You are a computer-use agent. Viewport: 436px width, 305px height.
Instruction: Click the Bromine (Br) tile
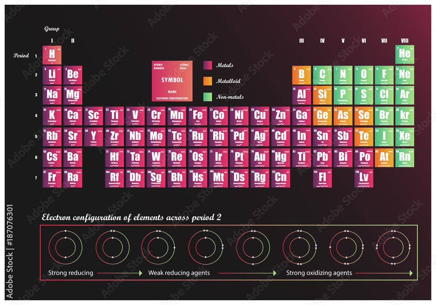(x=384, y=116)
